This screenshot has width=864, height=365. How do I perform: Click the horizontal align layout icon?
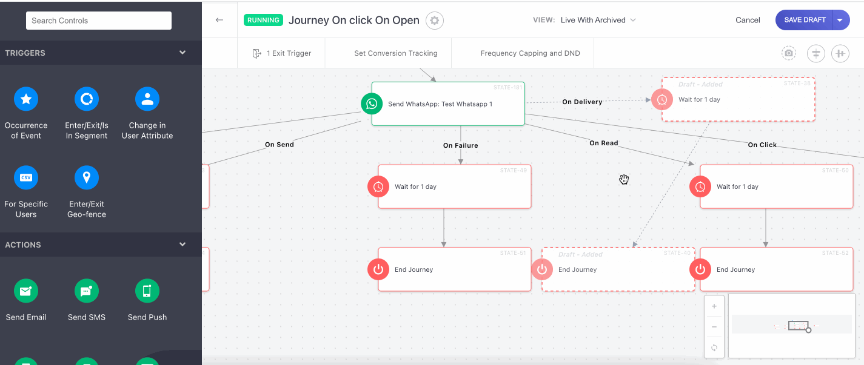coord(840,53)
